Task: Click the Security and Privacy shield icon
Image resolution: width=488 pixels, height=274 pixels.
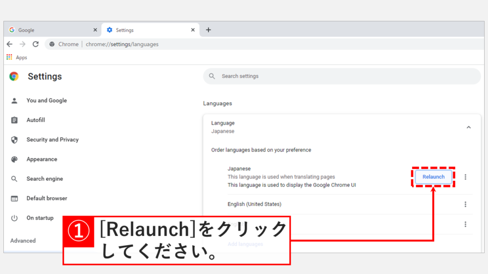Action: pyautogui.click(x=14, y=140)
